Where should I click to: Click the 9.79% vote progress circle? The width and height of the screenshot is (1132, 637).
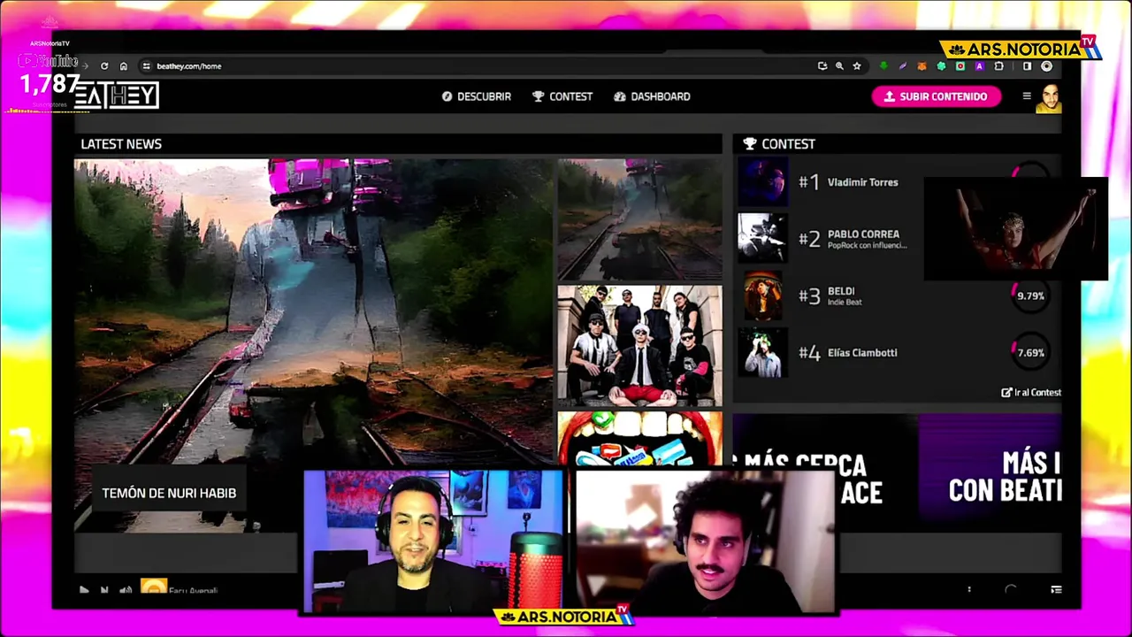(x=1029, y=295)
